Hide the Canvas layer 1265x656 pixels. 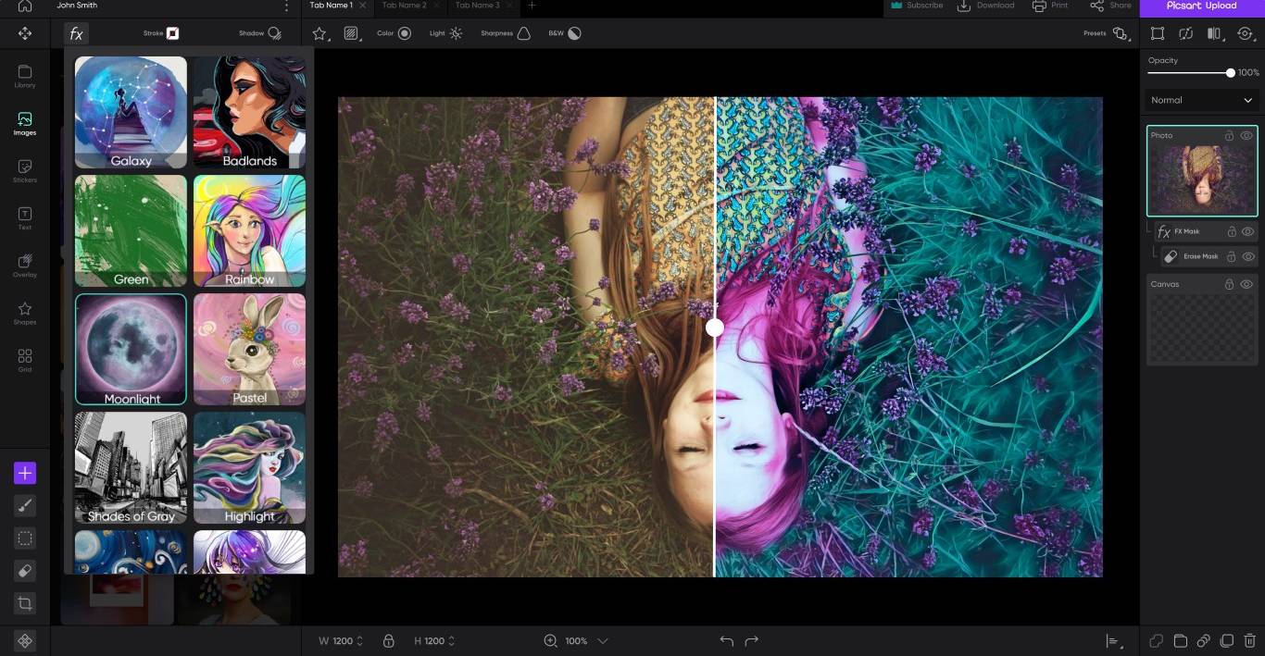coord(1246,284)
